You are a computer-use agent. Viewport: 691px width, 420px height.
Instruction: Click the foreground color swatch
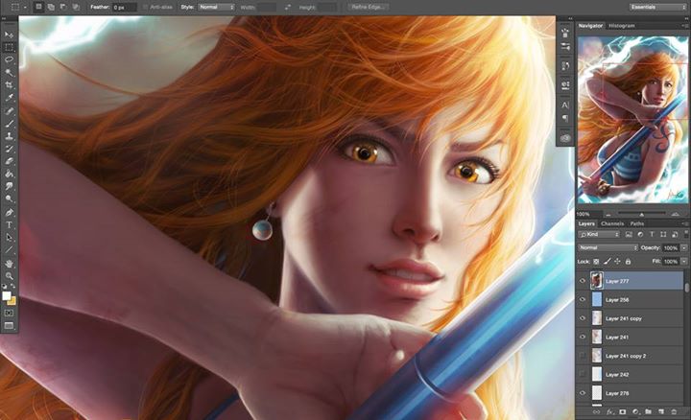[8, 295]
